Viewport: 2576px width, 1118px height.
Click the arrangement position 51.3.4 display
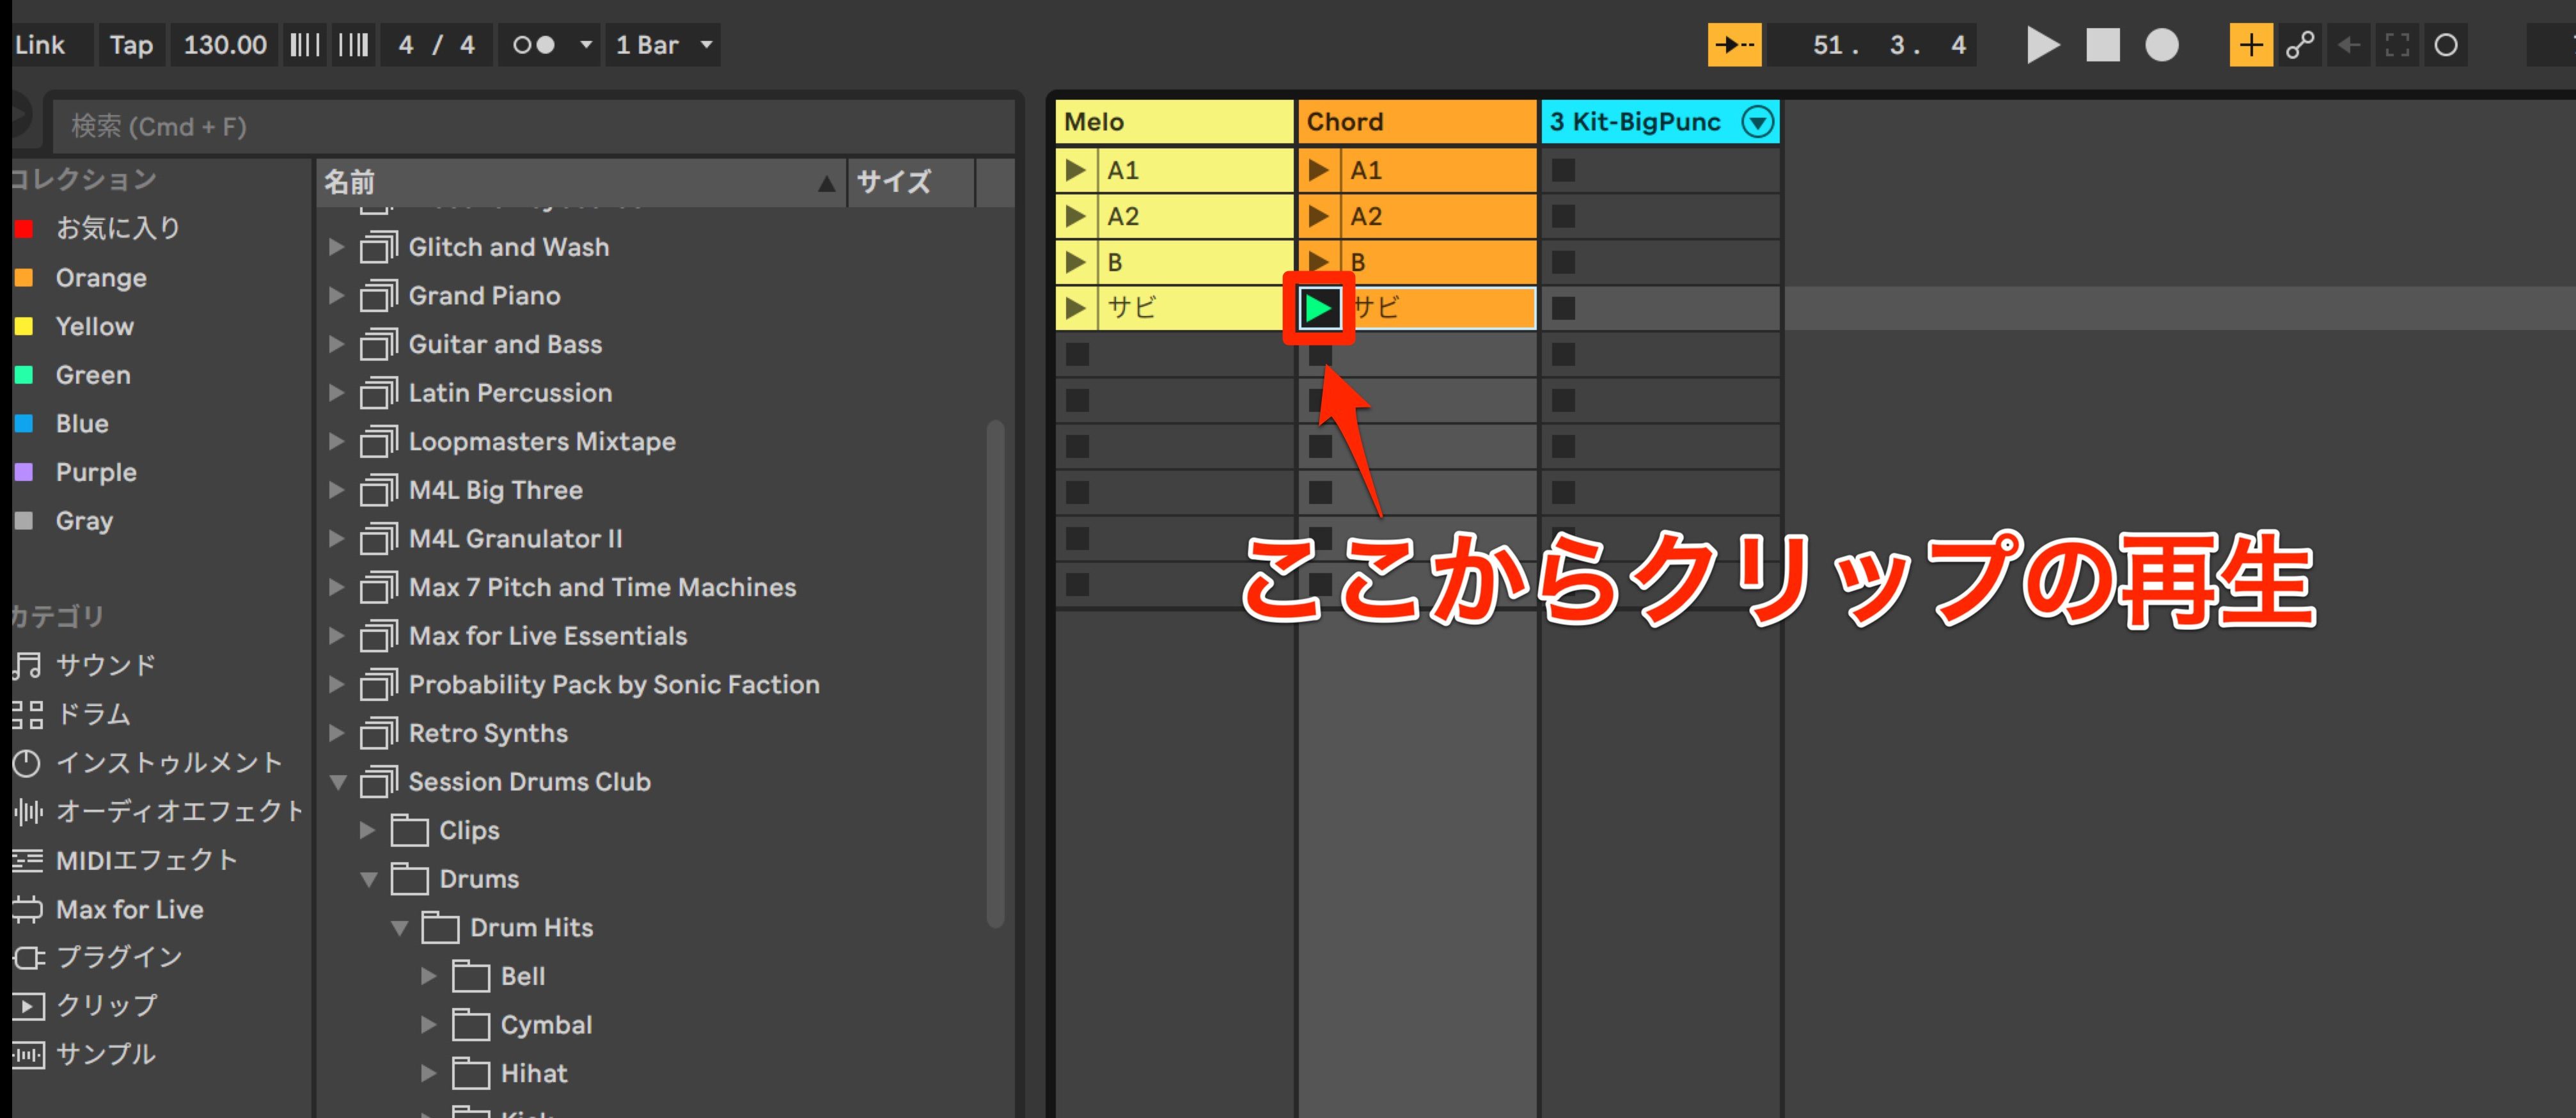click(1871, 45)
